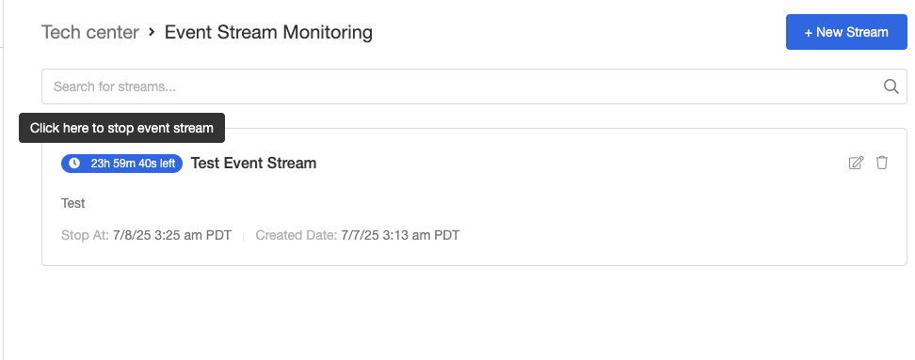Click the breadcrumb chevron after Tech center

(x=152, y=32)
